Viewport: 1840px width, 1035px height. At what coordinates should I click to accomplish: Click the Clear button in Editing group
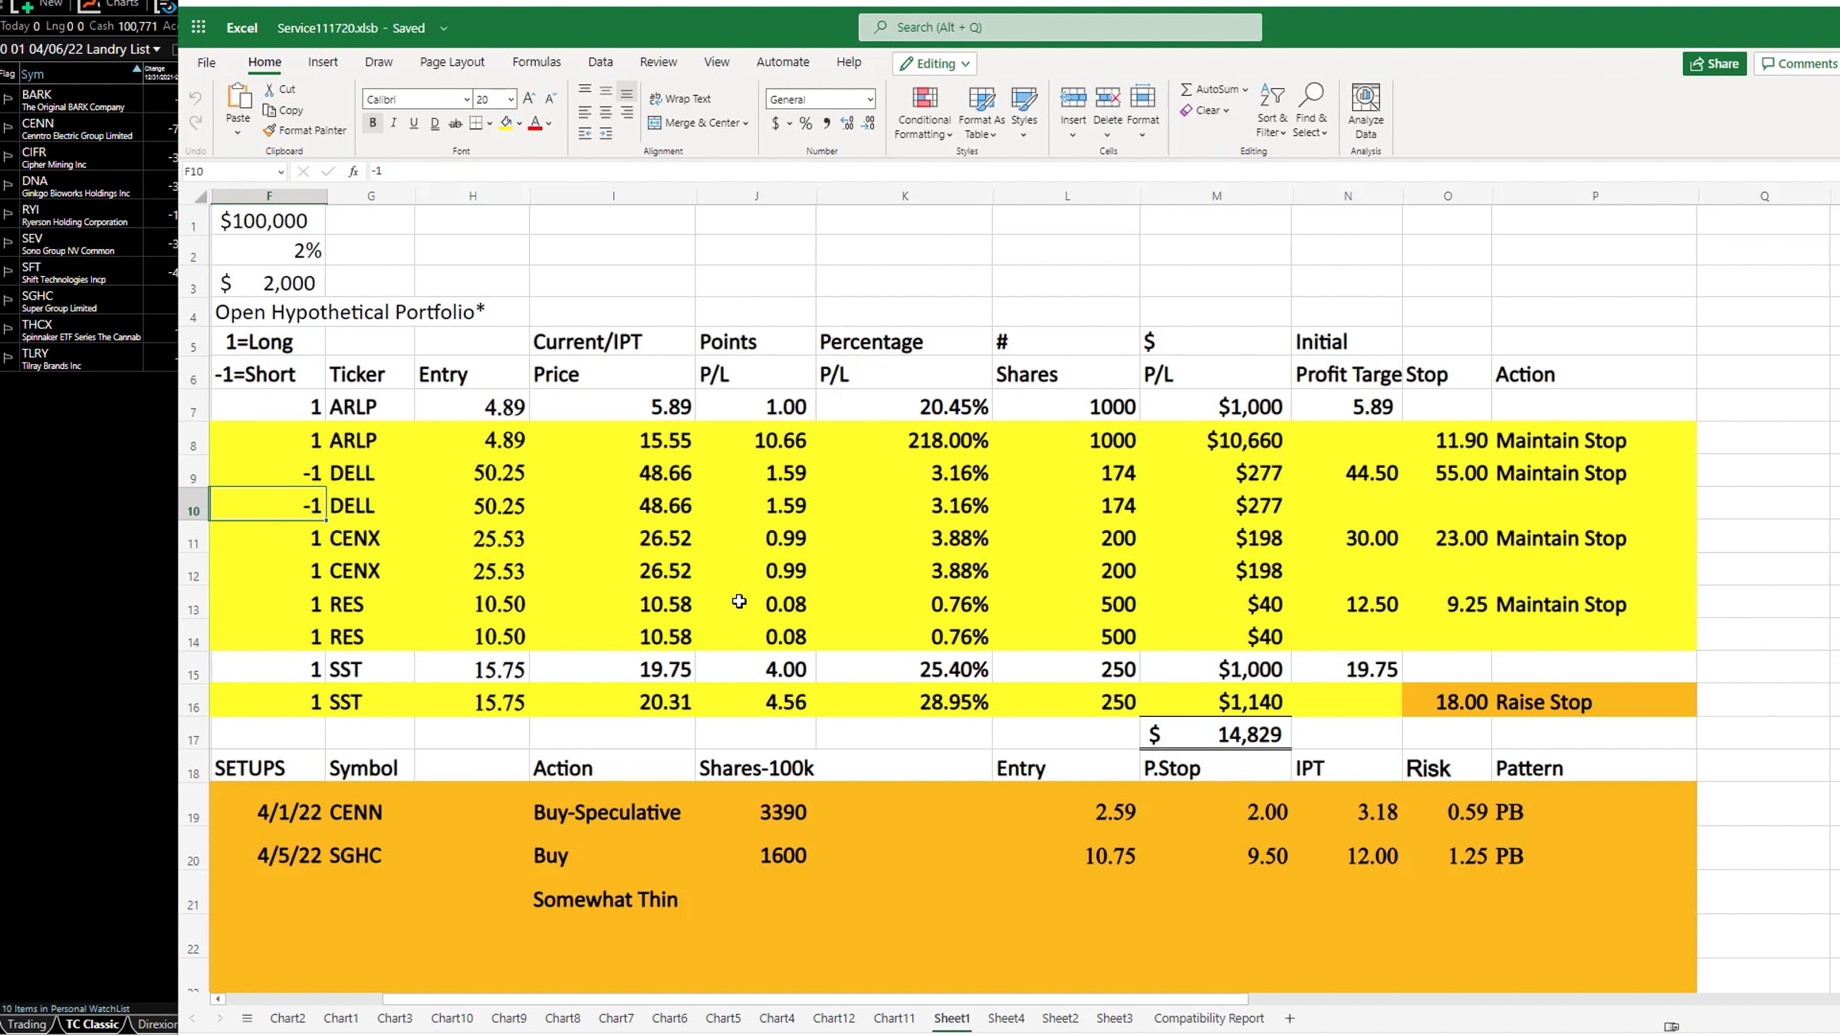1204,110
